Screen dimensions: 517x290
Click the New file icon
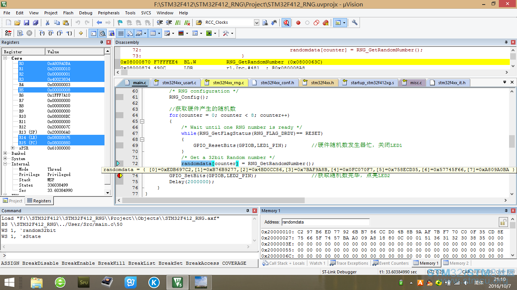(x=8, y=23)
